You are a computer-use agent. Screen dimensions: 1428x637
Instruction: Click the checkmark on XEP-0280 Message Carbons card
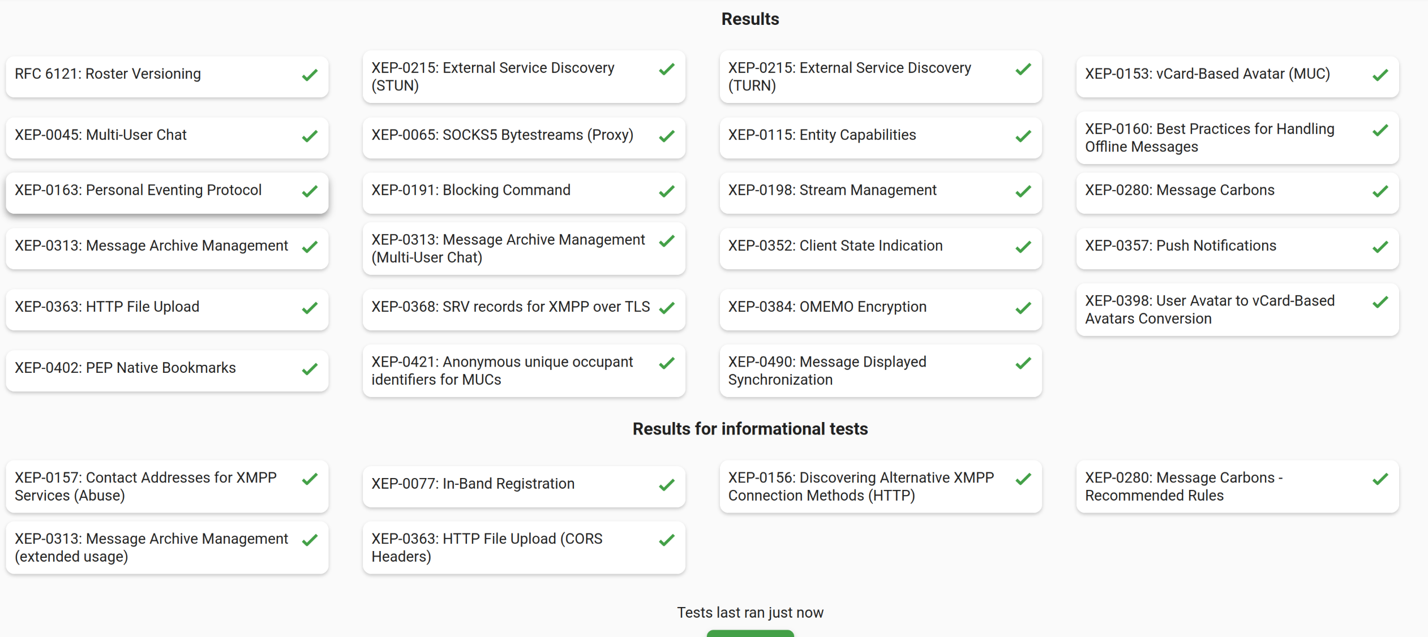click(1380, 192)
